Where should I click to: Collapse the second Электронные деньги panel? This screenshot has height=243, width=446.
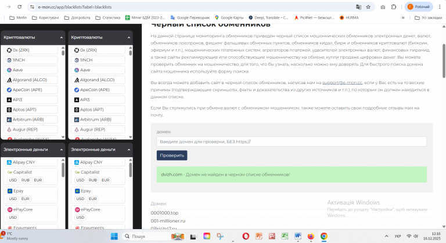click(x=129, y=150)
